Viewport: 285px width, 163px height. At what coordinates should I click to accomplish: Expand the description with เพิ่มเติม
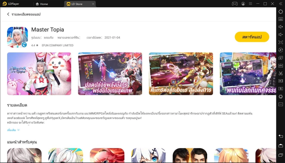click(x=12, y=130)
